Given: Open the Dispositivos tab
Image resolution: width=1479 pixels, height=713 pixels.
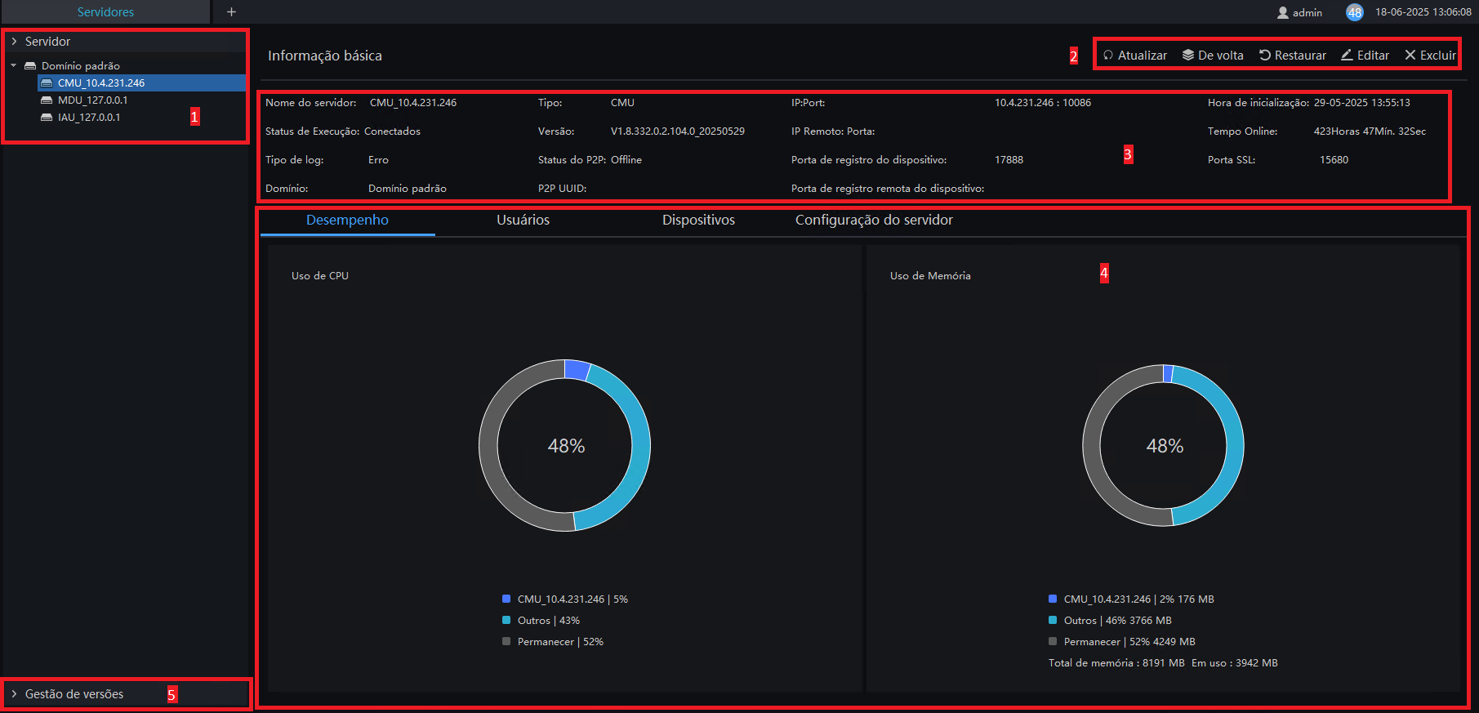Looking at the screenshot, I should coord(699,221).
